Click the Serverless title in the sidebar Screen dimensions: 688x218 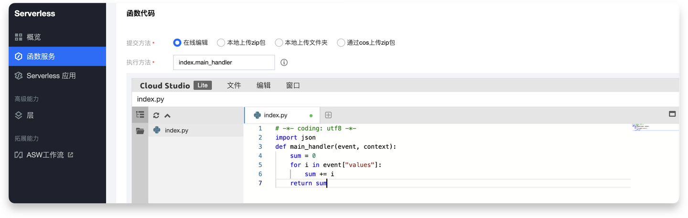pos(34,13)
